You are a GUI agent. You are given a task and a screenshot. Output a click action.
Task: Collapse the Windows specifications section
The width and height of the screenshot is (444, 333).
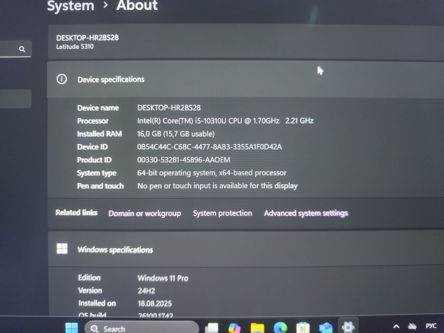246,249
